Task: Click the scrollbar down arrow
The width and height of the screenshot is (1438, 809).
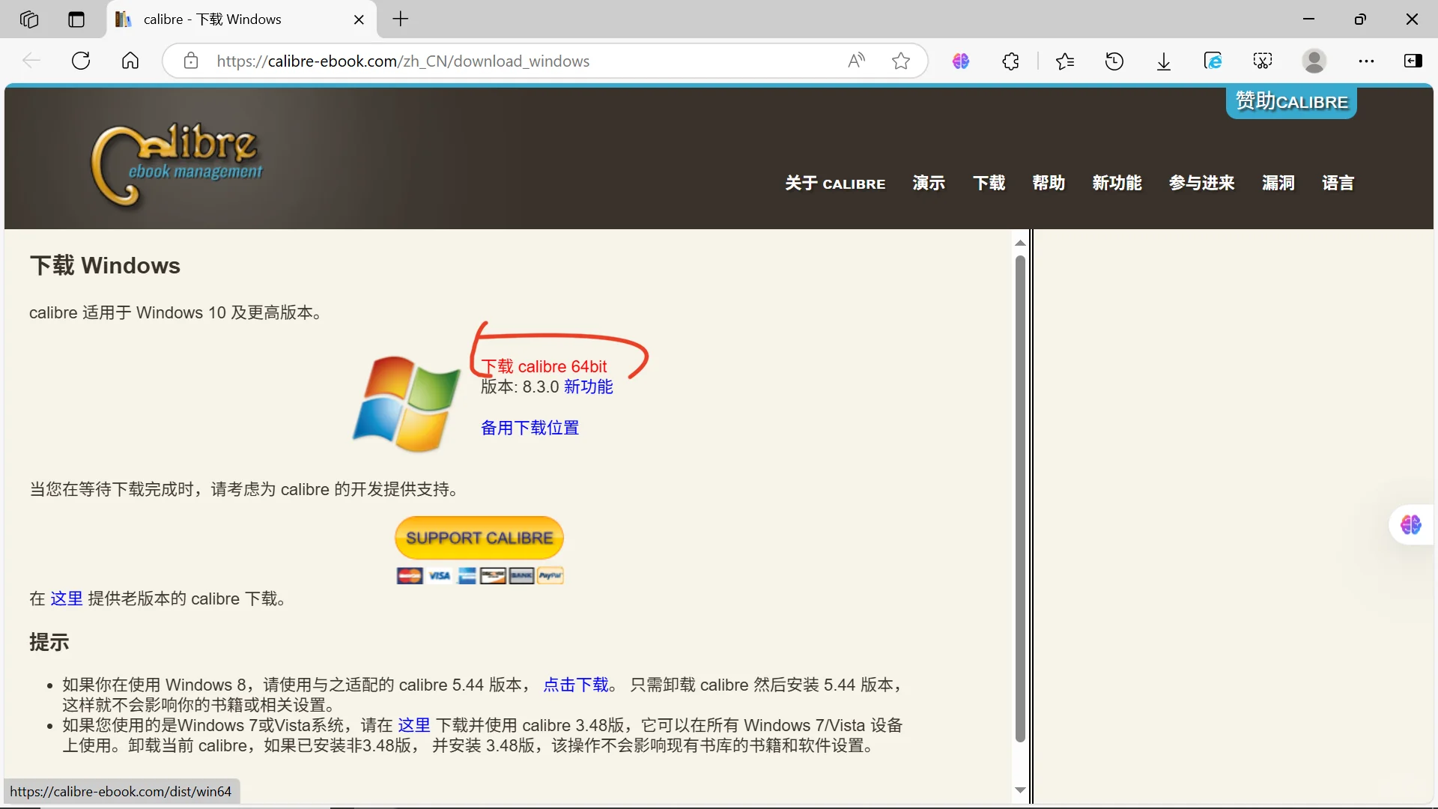Action: 1020,790
